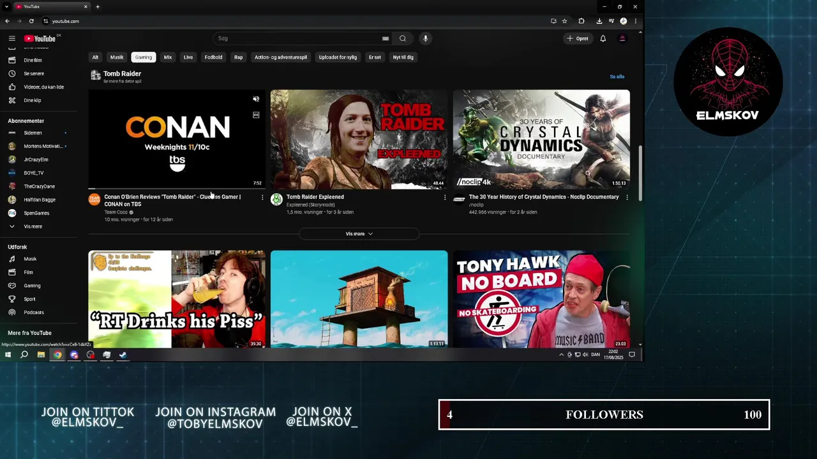The image size is (817, 459).
Task: Open notifications bell
Action: pos(603,38)
